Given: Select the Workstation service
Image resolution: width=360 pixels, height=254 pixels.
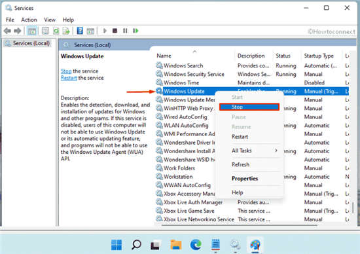Looking at the screenshot, I should click(x=178, y=177).
